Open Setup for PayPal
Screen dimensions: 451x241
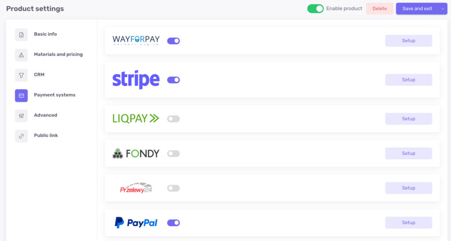(x=408, y=223)
